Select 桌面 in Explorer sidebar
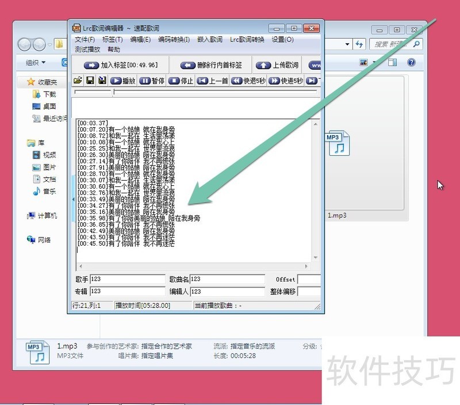This screenshot has height=405, width=460. tap(44, 106)
